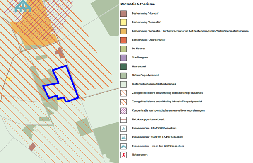Click the brown Horeca parcel north of the blue outlined plot

point(60,53)
